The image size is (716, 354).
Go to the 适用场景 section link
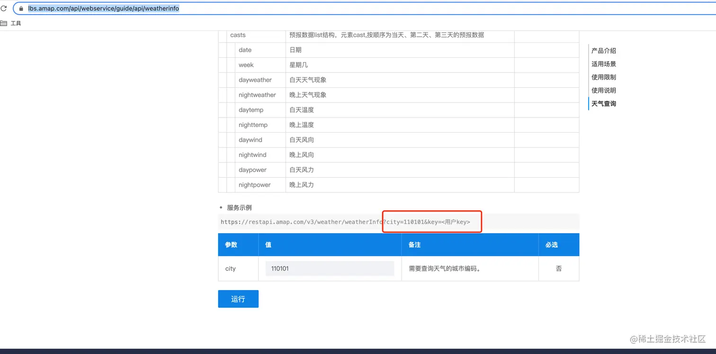click(604, 64)
